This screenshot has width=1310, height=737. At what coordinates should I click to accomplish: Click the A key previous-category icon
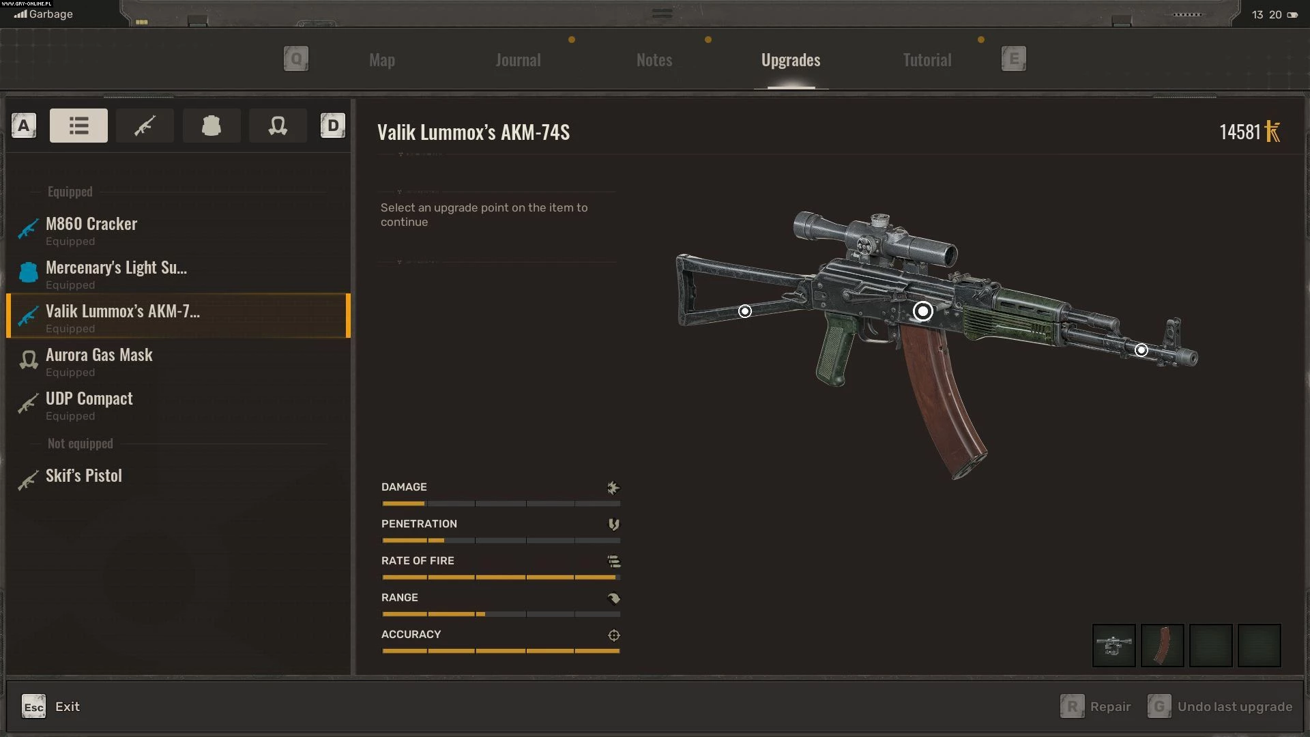pyautogui.click(x=24, y=126)
